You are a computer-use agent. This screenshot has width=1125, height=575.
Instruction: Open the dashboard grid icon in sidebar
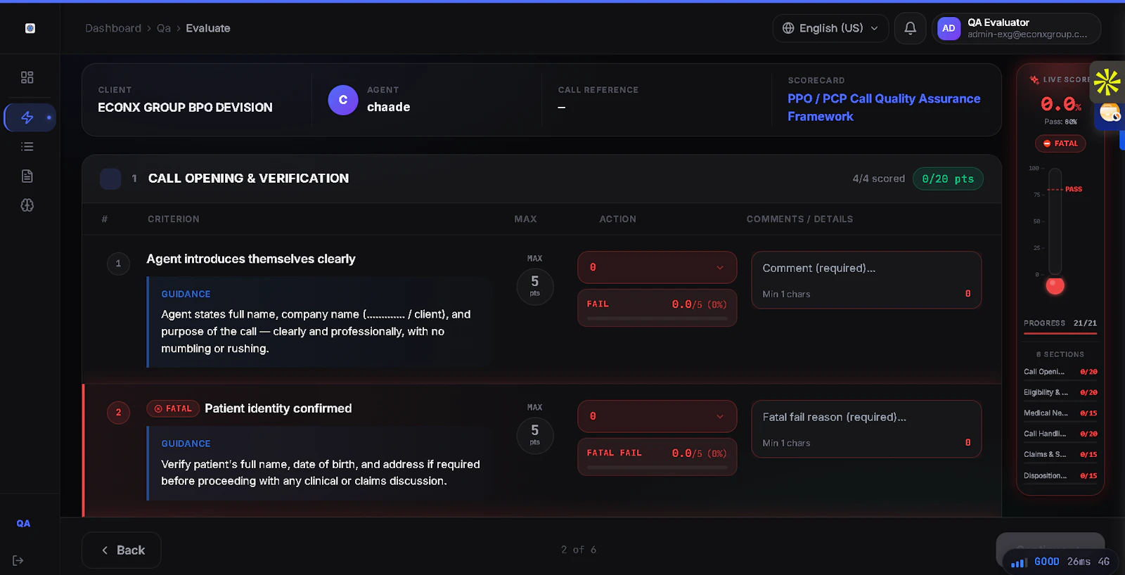(x=27, y=77)
